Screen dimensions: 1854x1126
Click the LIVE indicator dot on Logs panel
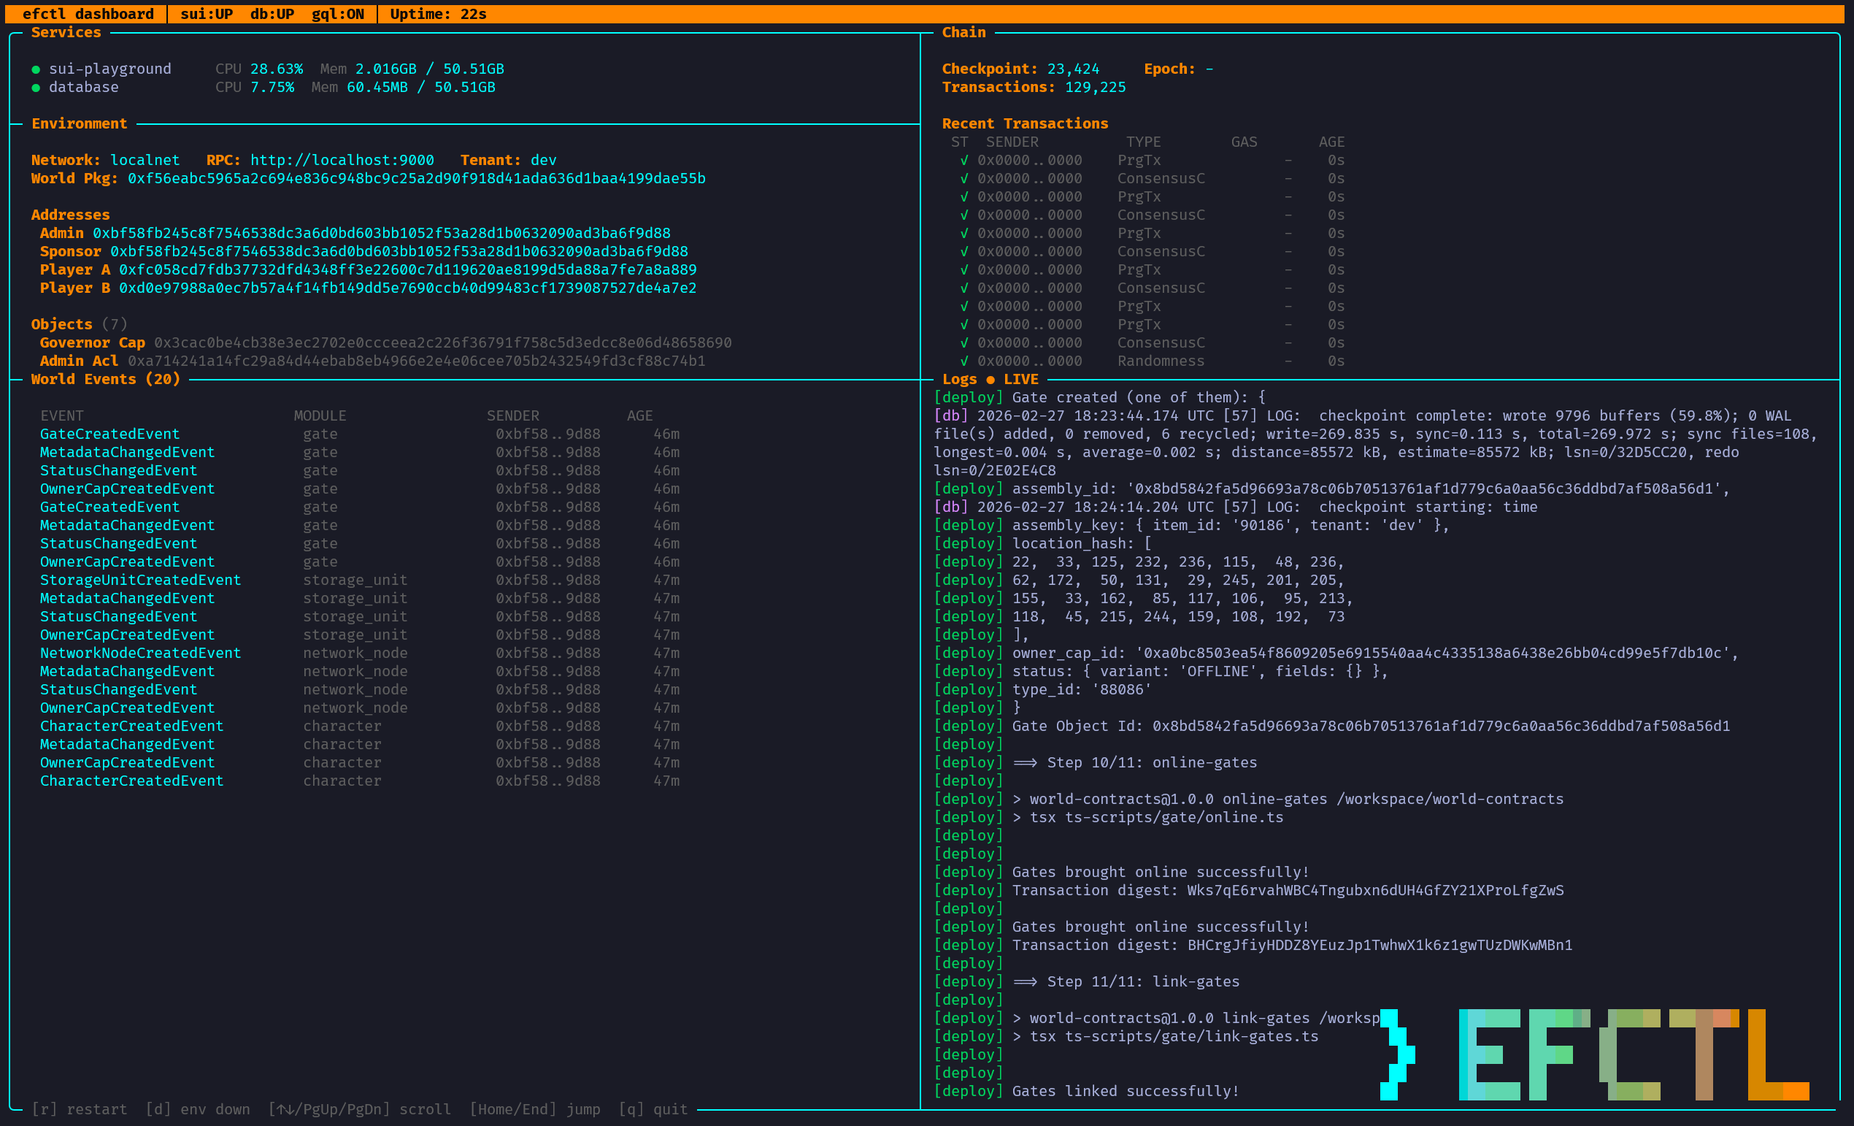(x=992, y=379)
